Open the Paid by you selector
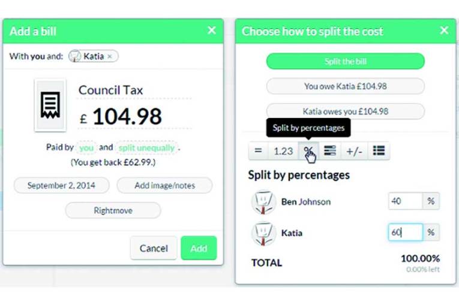Screen dimensions: 459x305 [x=86, y=147]
